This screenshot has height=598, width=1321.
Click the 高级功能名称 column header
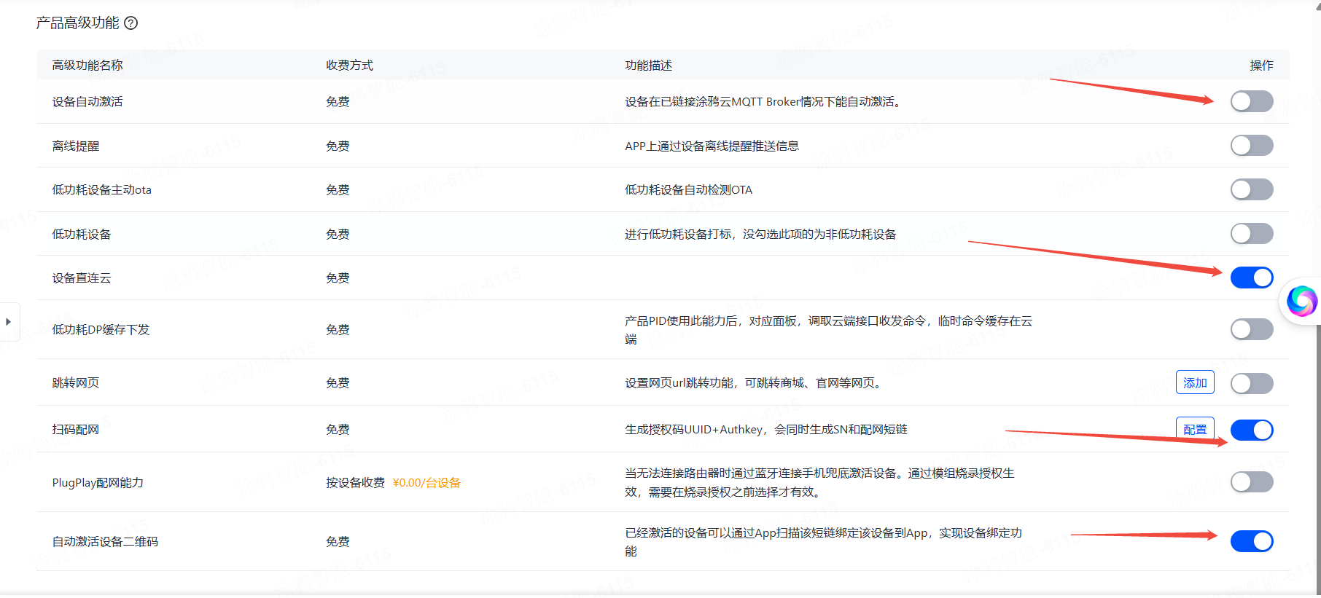[87, 66]
